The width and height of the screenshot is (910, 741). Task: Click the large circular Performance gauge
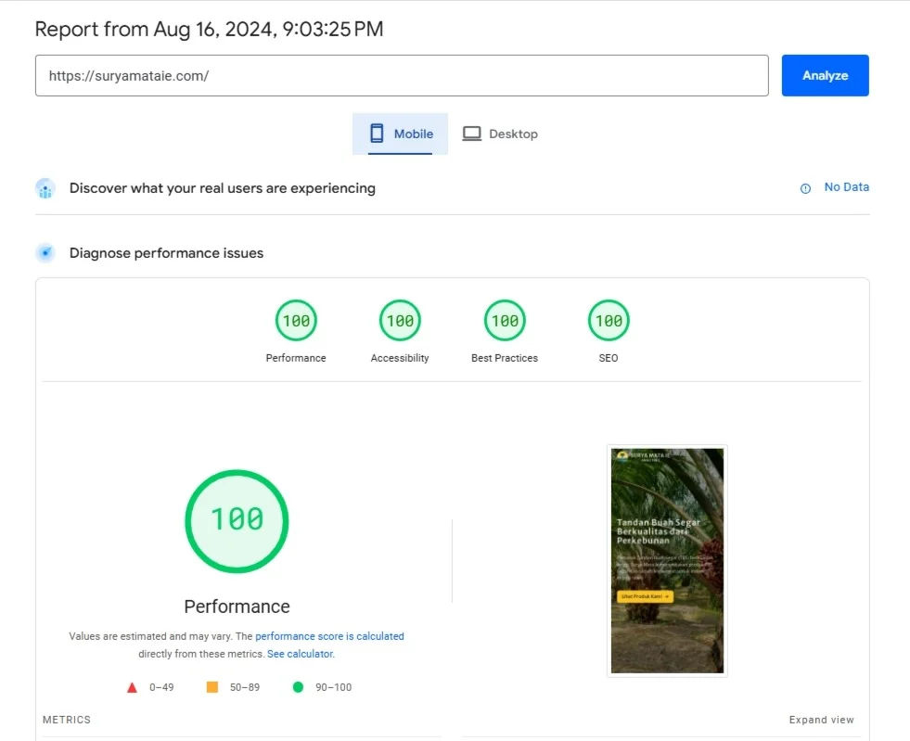(237, 519)
